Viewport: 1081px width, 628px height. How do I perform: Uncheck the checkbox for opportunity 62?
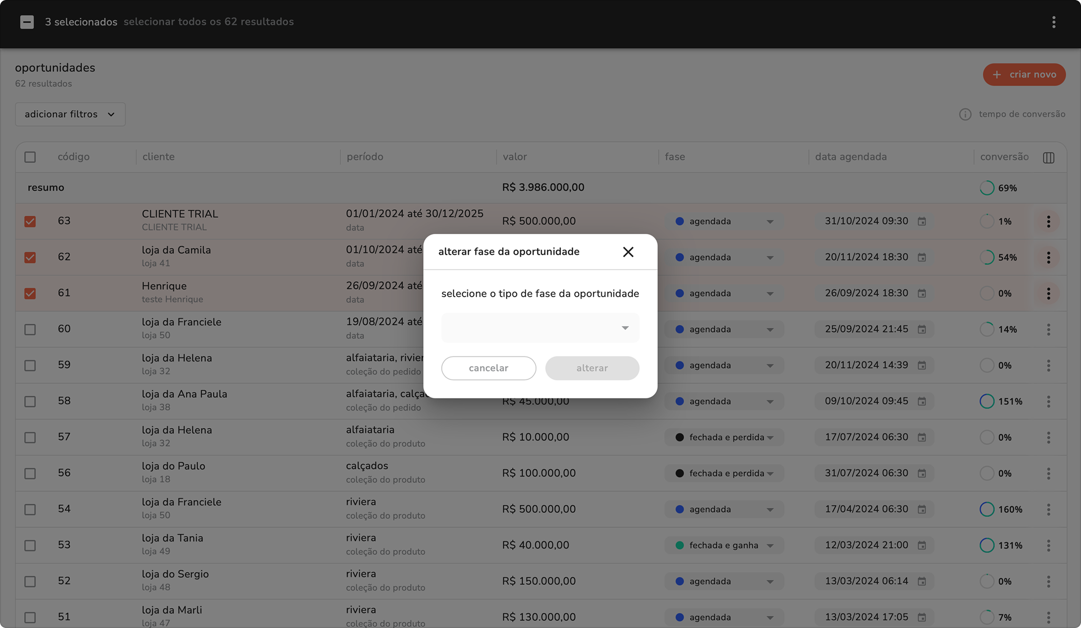pos(30,257)
